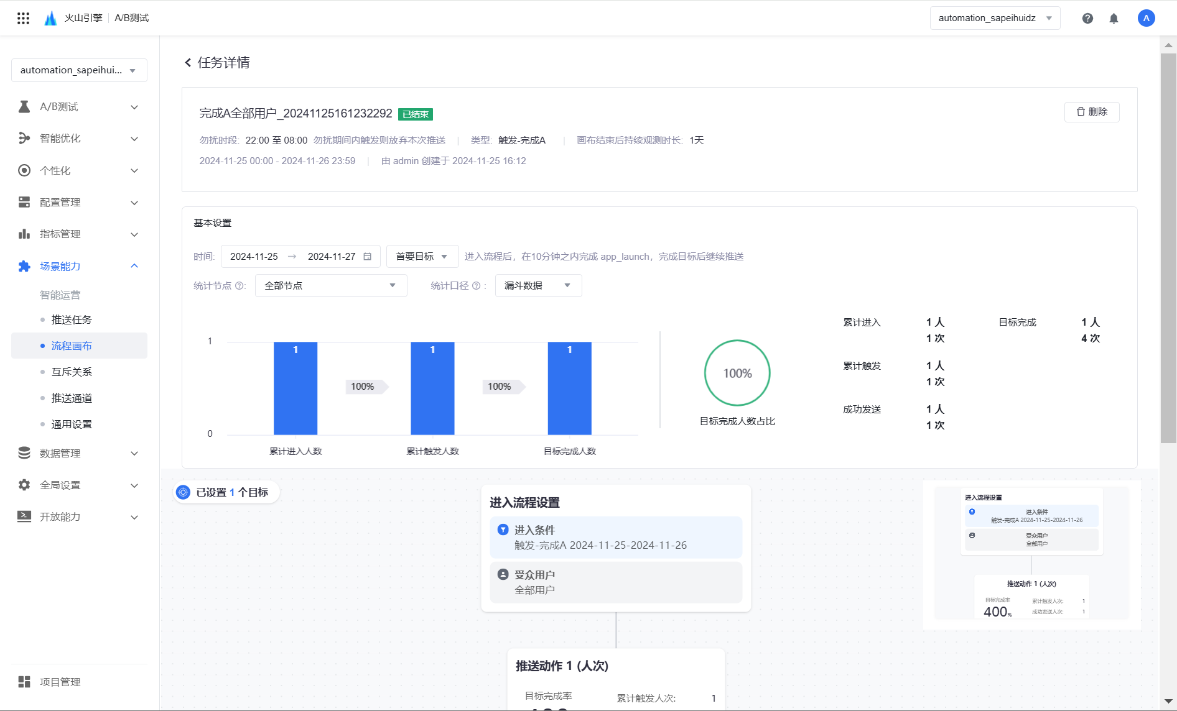Open the help question mark icon

1087,18
